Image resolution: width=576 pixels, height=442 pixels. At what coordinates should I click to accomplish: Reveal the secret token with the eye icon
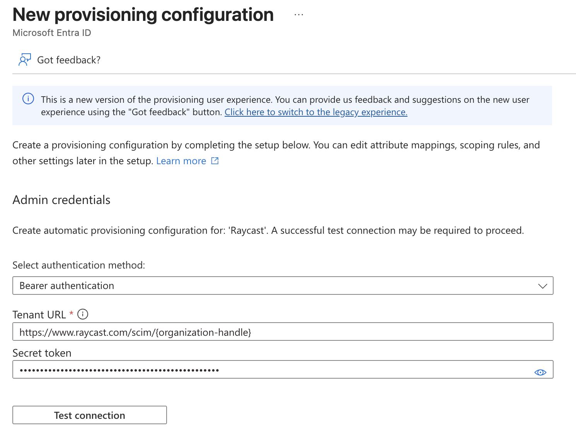(x=540, y=372)
